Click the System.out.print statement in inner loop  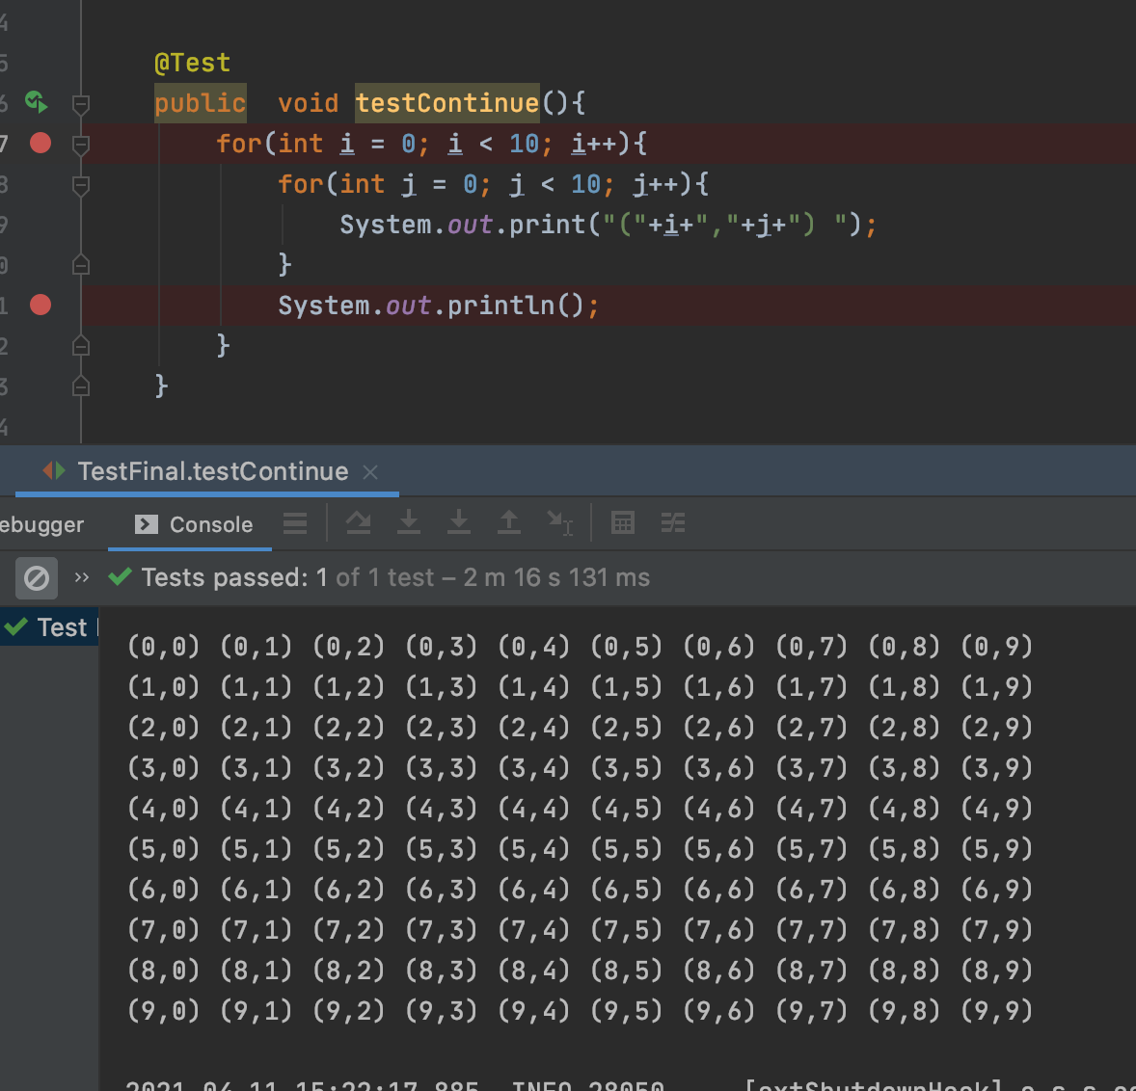coord(608,225)
